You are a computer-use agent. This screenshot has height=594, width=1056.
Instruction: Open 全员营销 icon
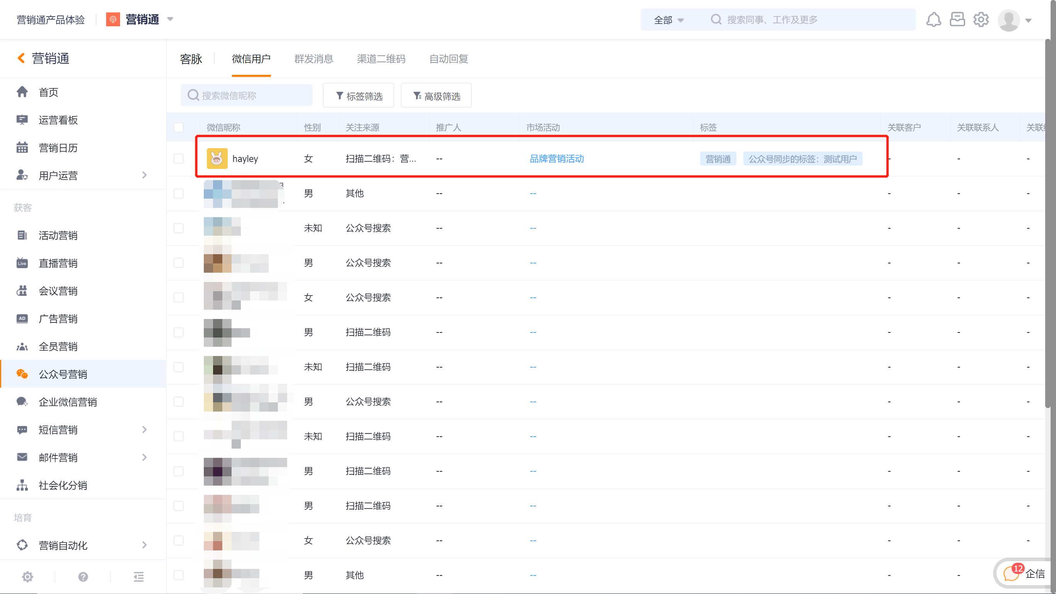[x=22, y=347]
